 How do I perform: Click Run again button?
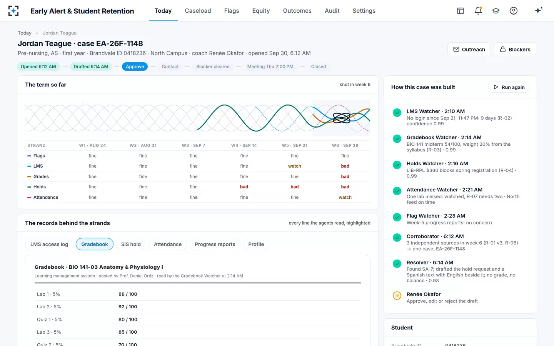[509, 87]
